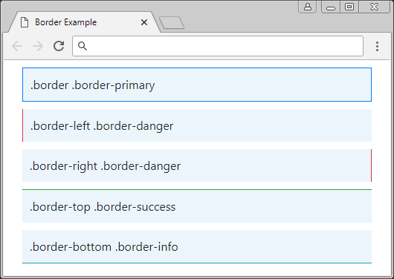Open a new tab with the blank tab button

coord(172,23)
